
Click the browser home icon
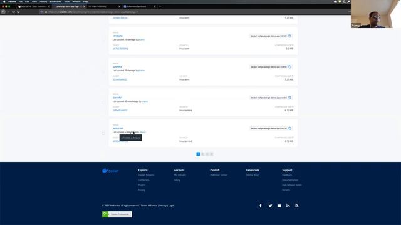click(x=18, y=12)
